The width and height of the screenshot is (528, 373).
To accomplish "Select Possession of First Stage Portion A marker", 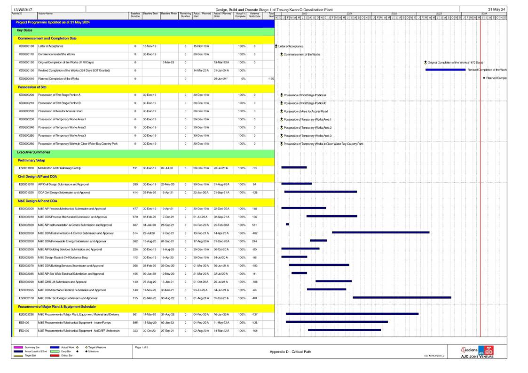I will pyautogui.click(x=281, y=95).
